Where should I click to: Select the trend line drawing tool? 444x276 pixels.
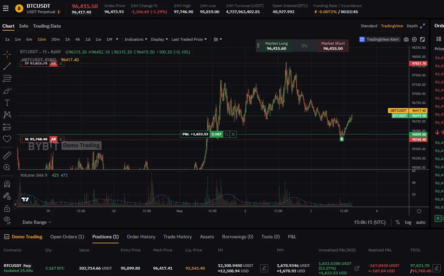click(7, 66)
